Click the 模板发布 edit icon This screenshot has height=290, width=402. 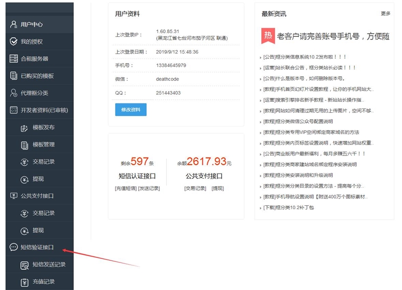(x=24, y=127)
